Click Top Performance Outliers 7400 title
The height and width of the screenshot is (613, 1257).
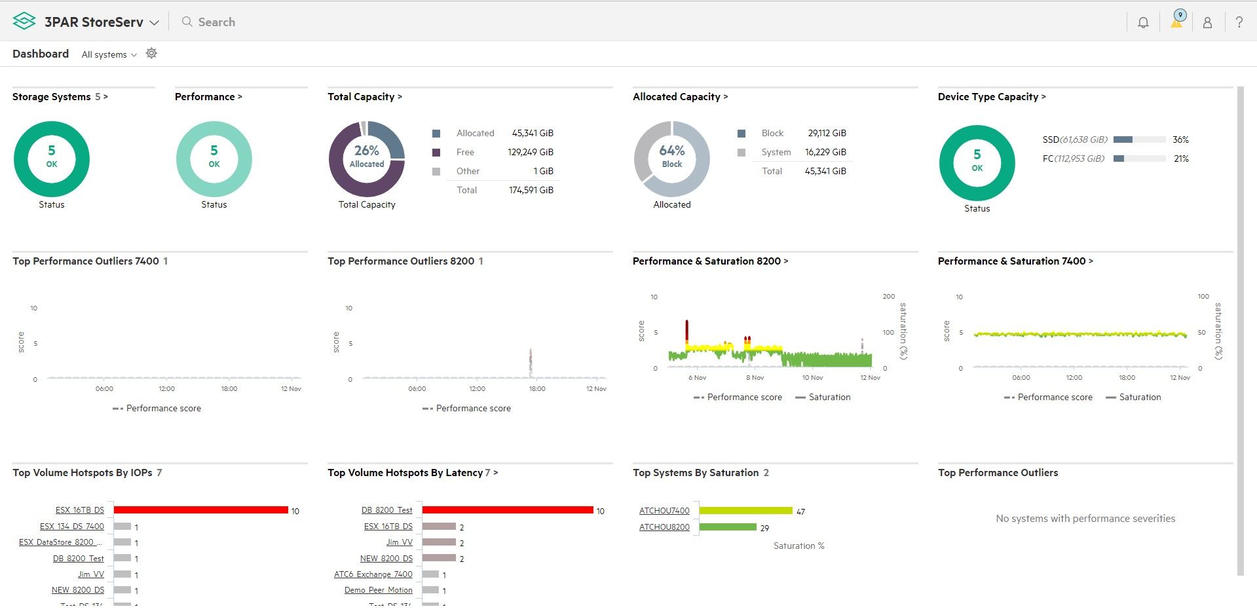pos(86,261)
